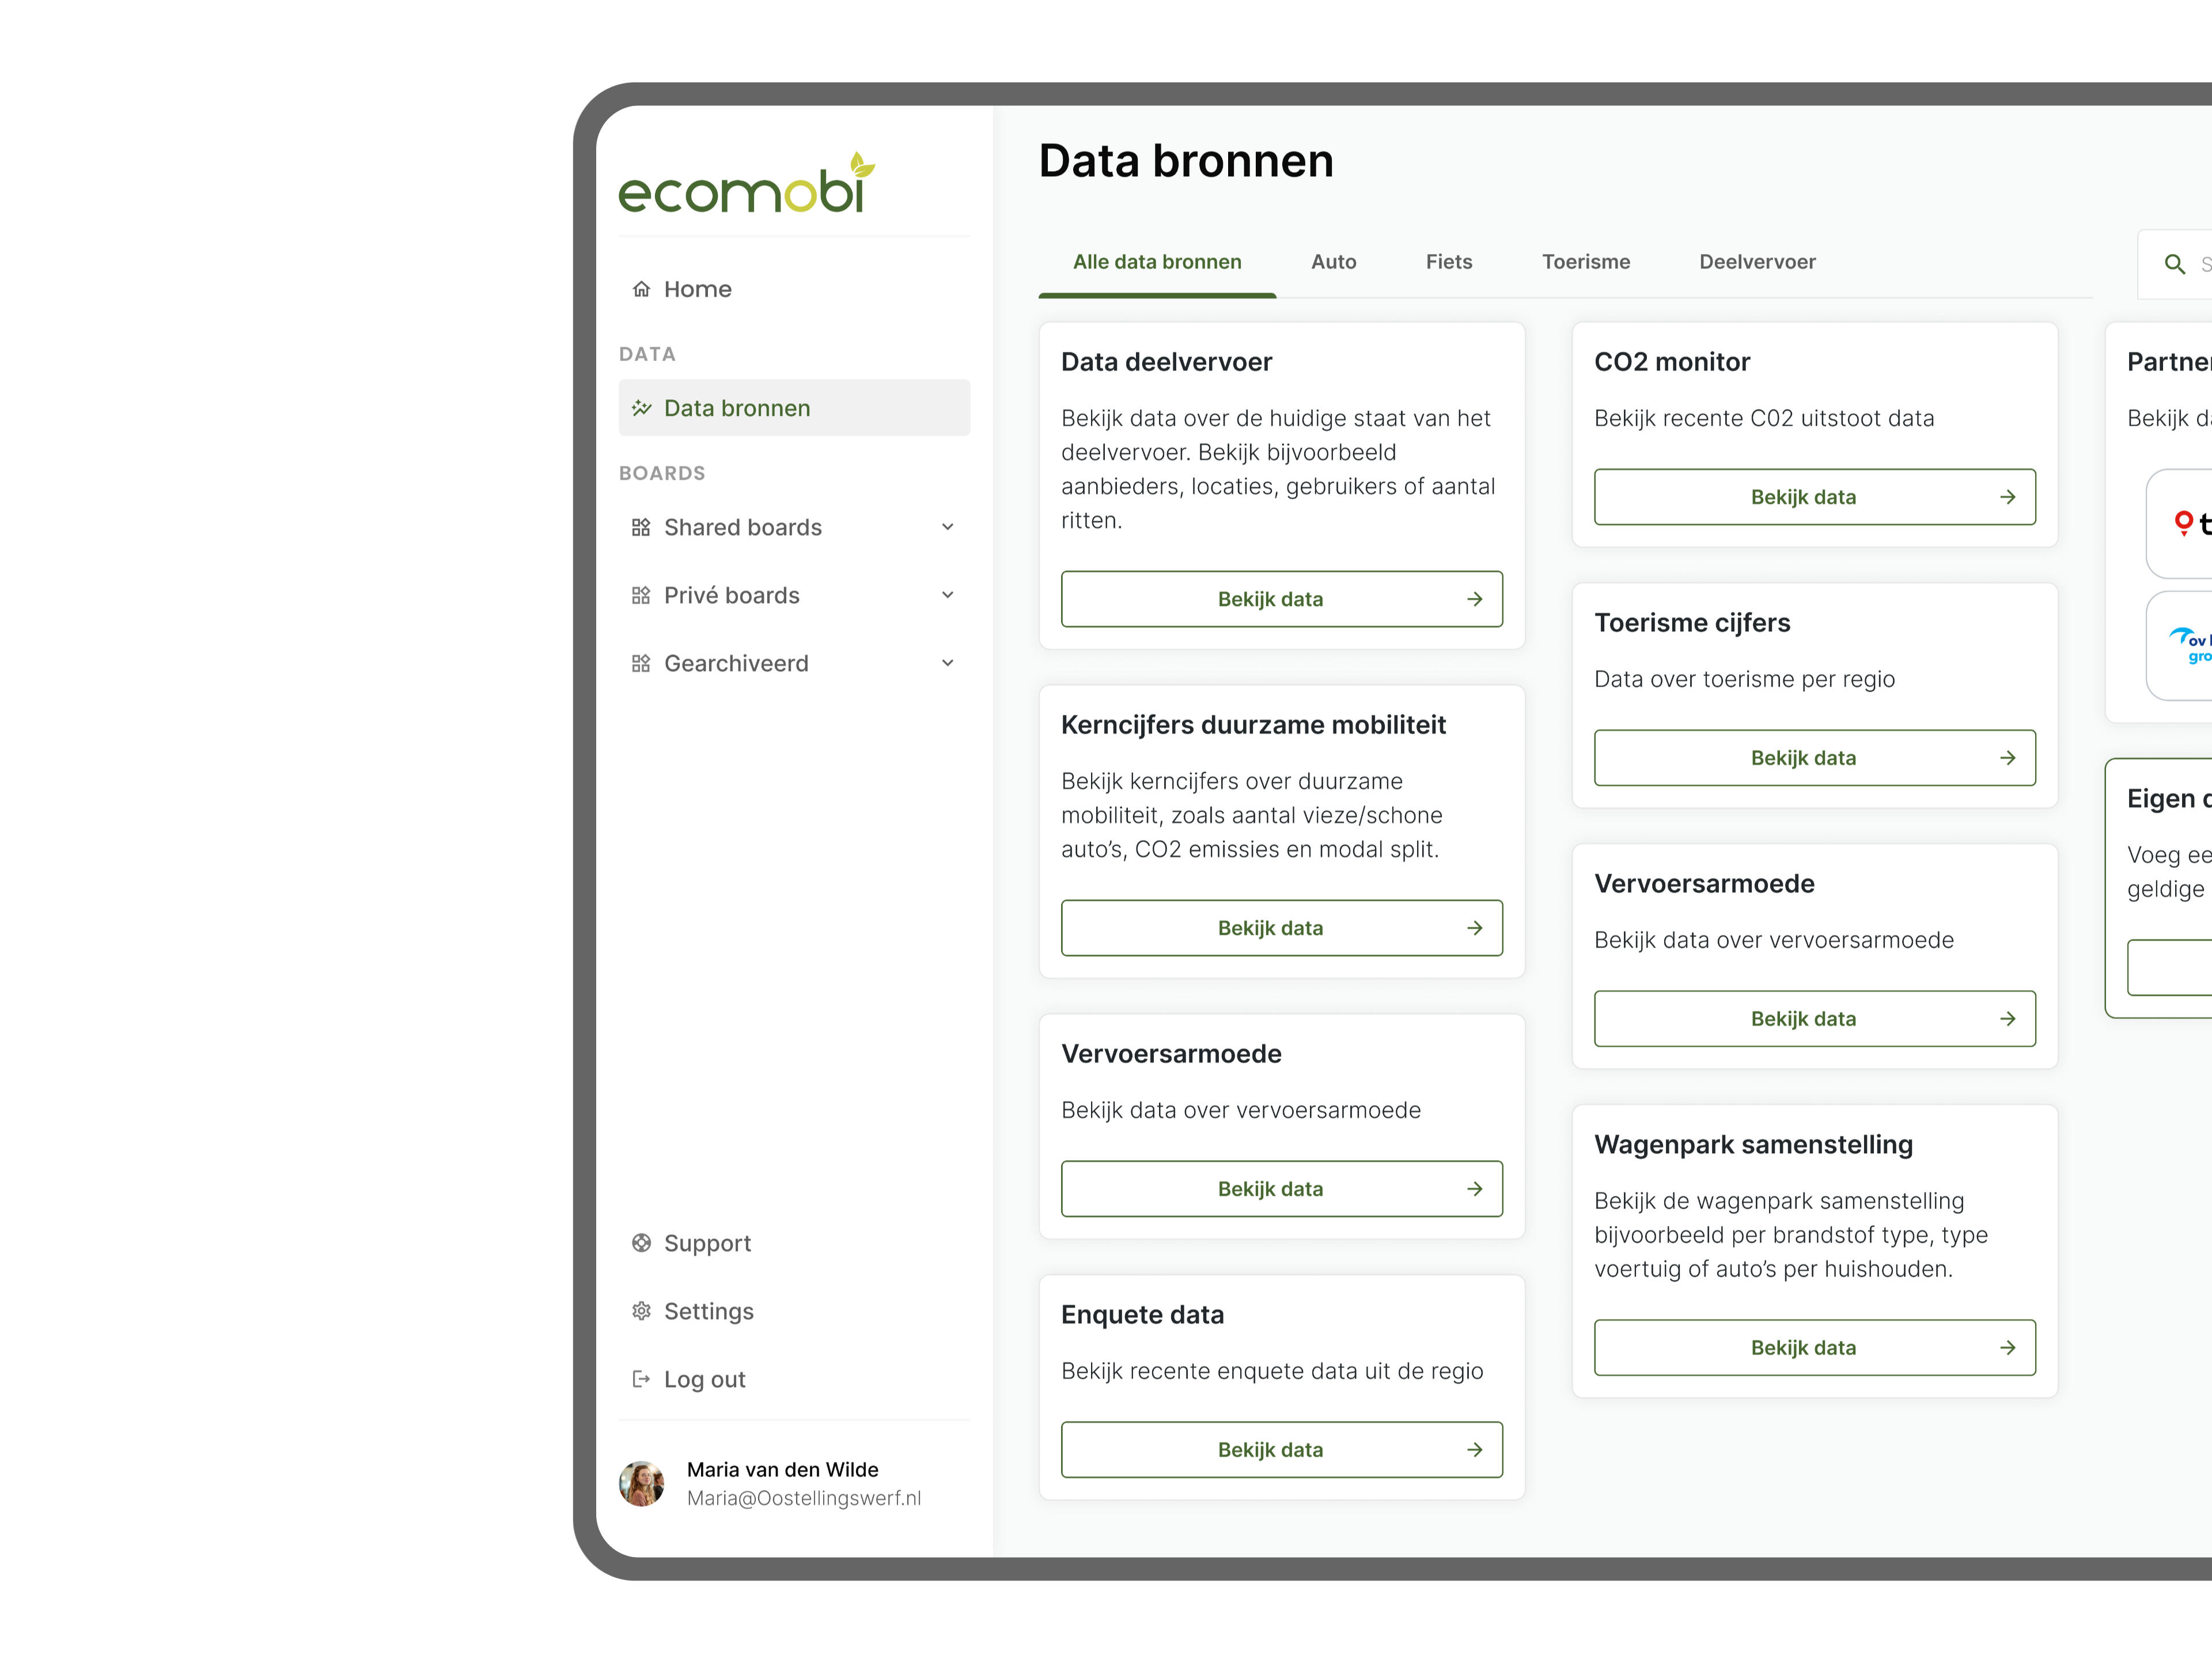Open Bekijk data for Enquete data
2212x1659 pixels.
(1281, 1449)
